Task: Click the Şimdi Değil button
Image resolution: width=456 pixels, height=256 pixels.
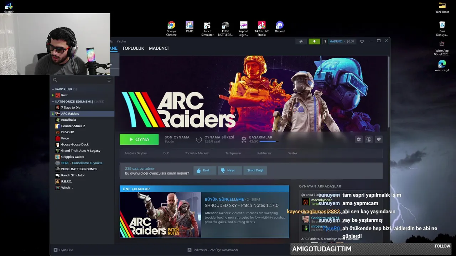Action: pos(255,170)
